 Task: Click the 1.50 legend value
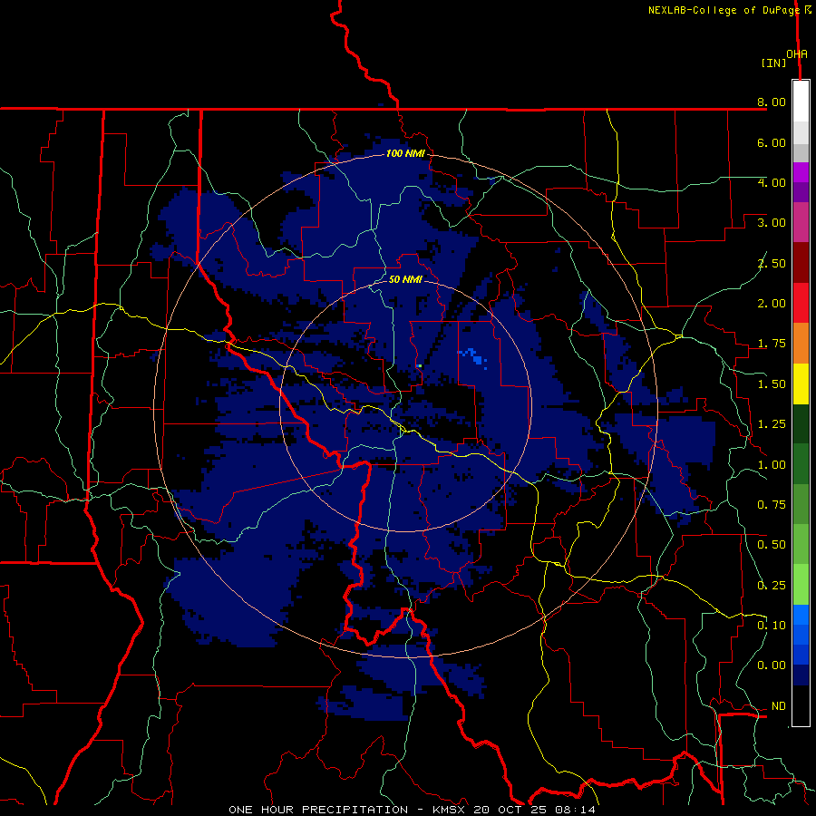772,384
